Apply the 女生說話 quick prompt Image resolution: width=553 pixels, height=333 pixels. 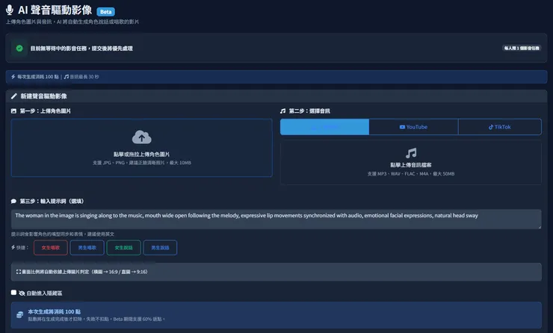point(124,248)
